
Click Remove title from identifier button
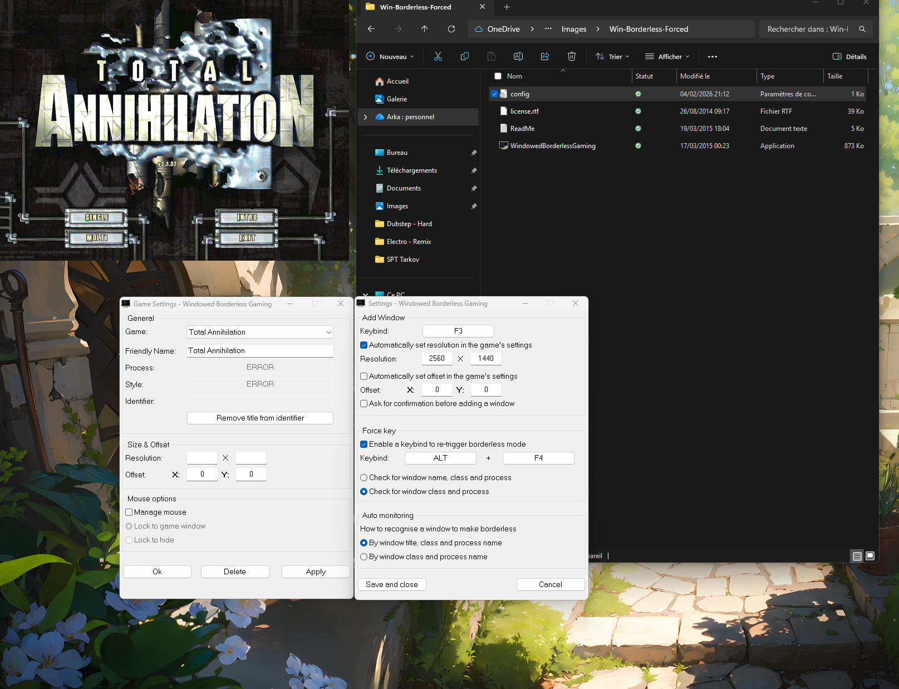coord(260,418)
